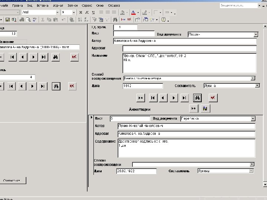Open the font size dropdown showing 9
This screenshot has width=267, height=200.
[74, 13]
